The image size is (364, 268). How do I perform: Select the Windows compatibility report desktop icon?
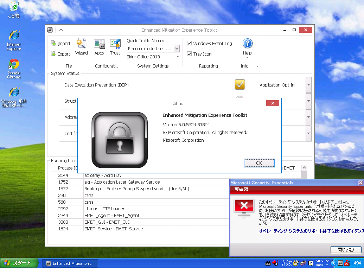[14, 97]
